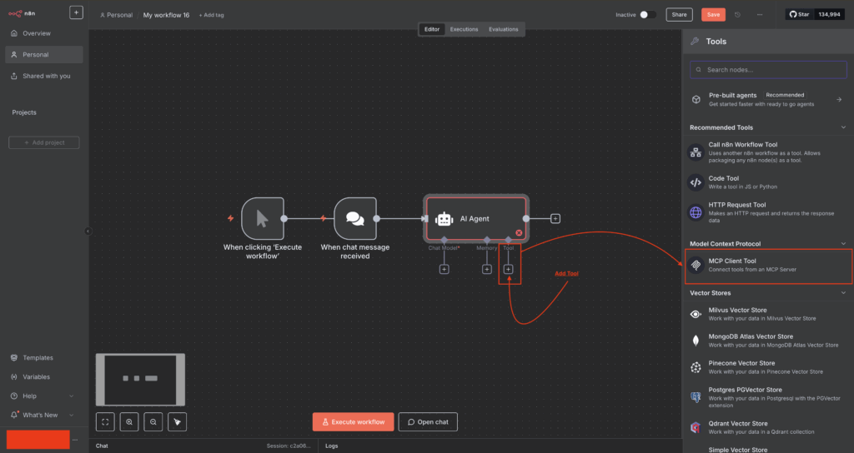The image size is (854, 453).
Task: Fit workflow to view icon
Action: pyautogui.click(x=105, y=422)
